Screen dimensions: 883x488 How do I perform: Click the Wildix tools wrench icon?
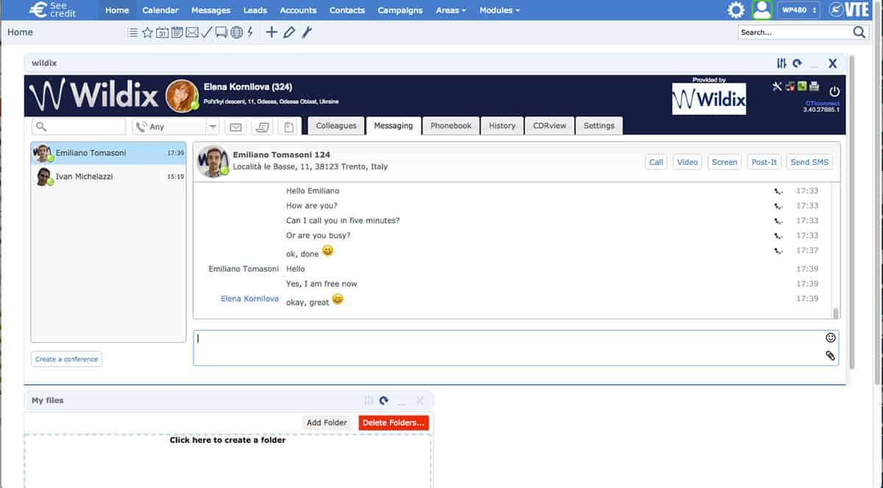click(x=777, y=86)
